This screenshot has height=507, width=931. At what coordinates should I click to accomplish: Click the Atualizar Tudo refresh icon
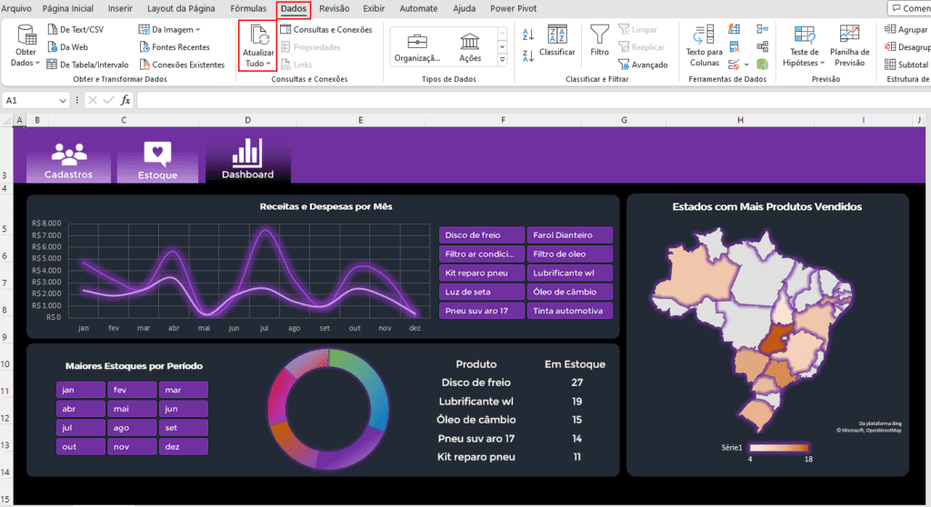(259, 35)
